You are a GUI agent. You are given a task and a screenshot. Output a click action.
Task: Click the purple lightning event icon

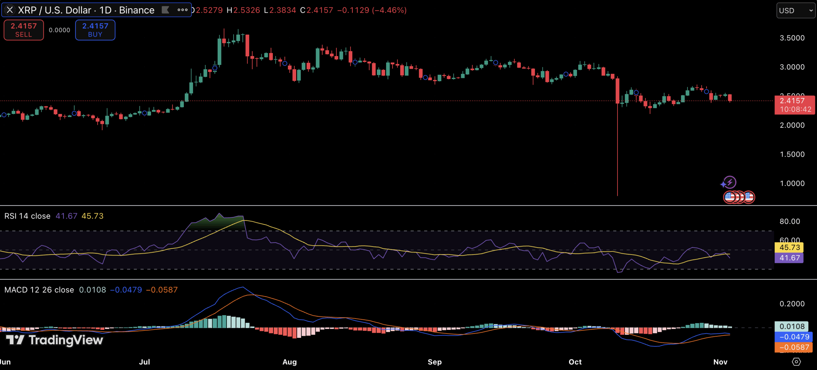tap(730, 182)
